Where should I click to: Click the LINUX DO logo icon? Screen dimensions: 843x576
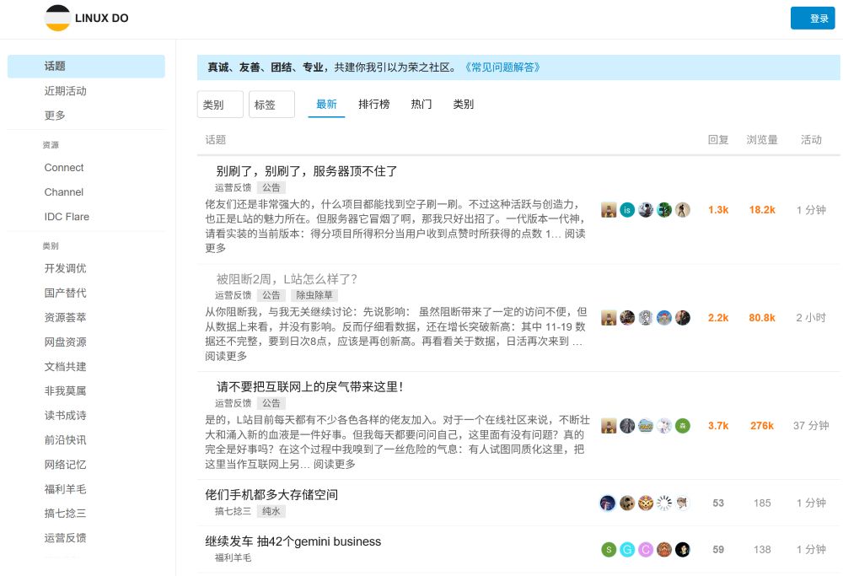click(58, 18)
